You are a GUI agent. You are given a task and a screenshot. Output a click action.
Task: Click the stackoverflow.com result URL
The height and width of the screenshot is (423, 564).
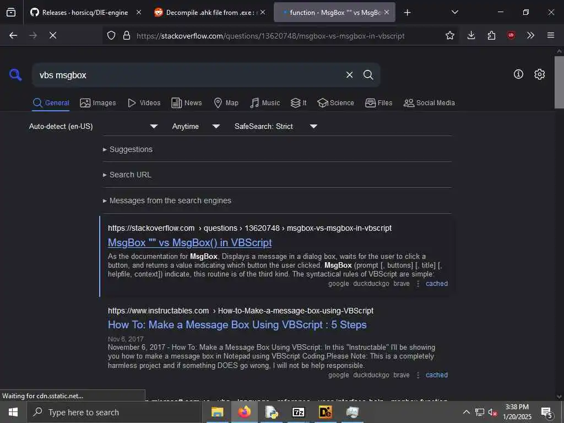(x=250, y=228)
